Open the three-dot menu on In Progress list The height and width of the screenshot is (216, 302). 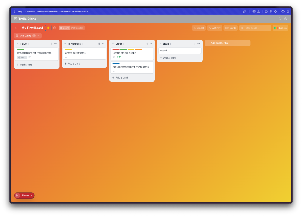[x=103, y=44]
